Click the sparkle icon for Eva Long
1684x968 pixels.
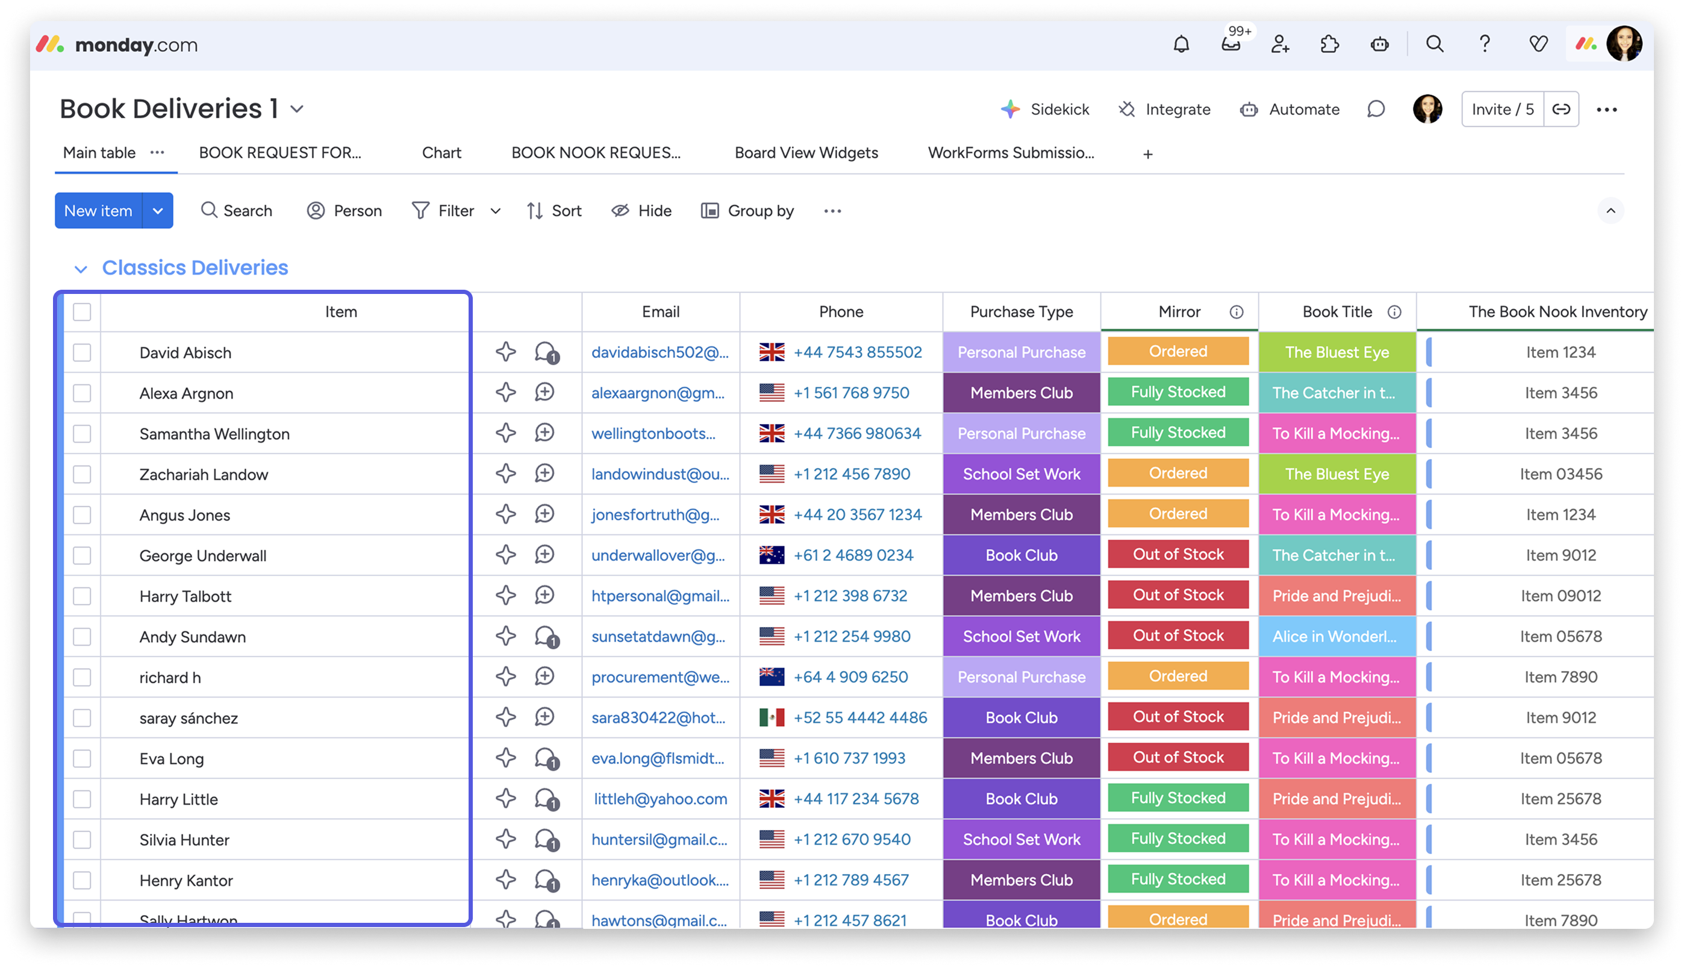[x=506, y=757]
